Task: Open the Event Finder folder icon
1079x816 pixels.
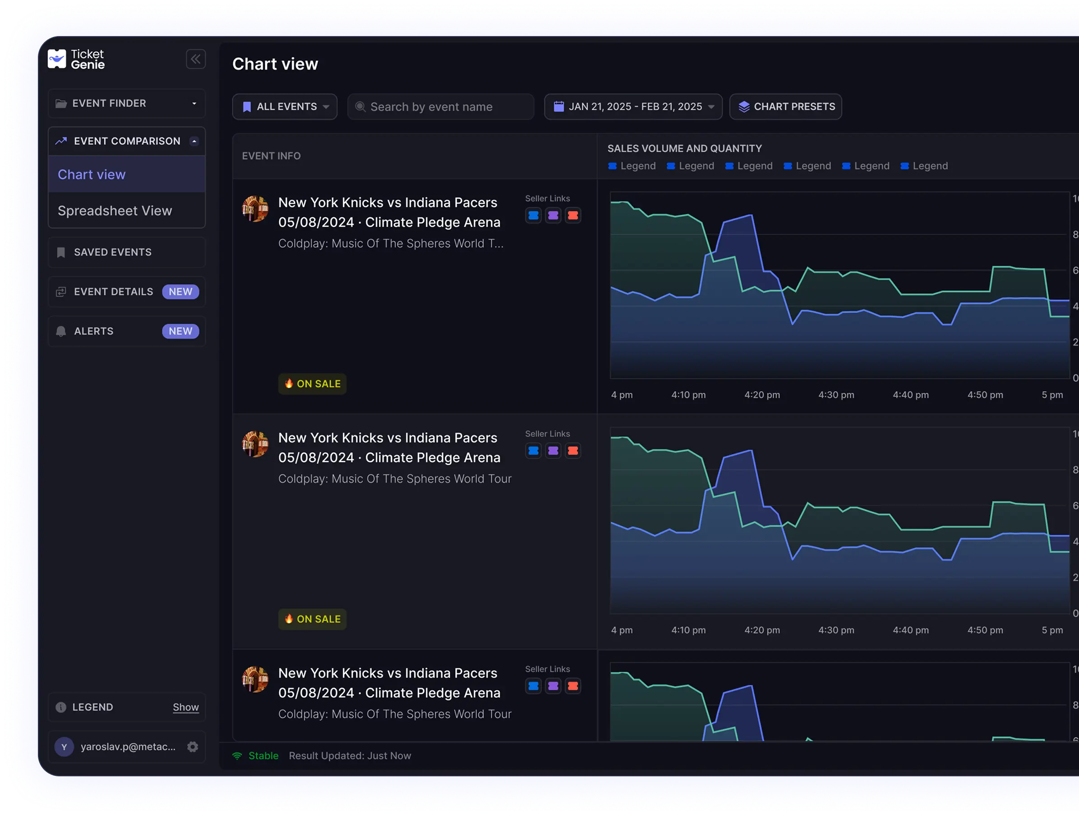Action: (61, 103)
